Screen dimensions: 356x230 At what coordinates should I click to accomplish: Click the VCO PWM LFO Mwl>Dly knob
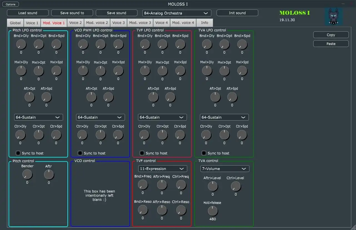[x=83, y=71]
